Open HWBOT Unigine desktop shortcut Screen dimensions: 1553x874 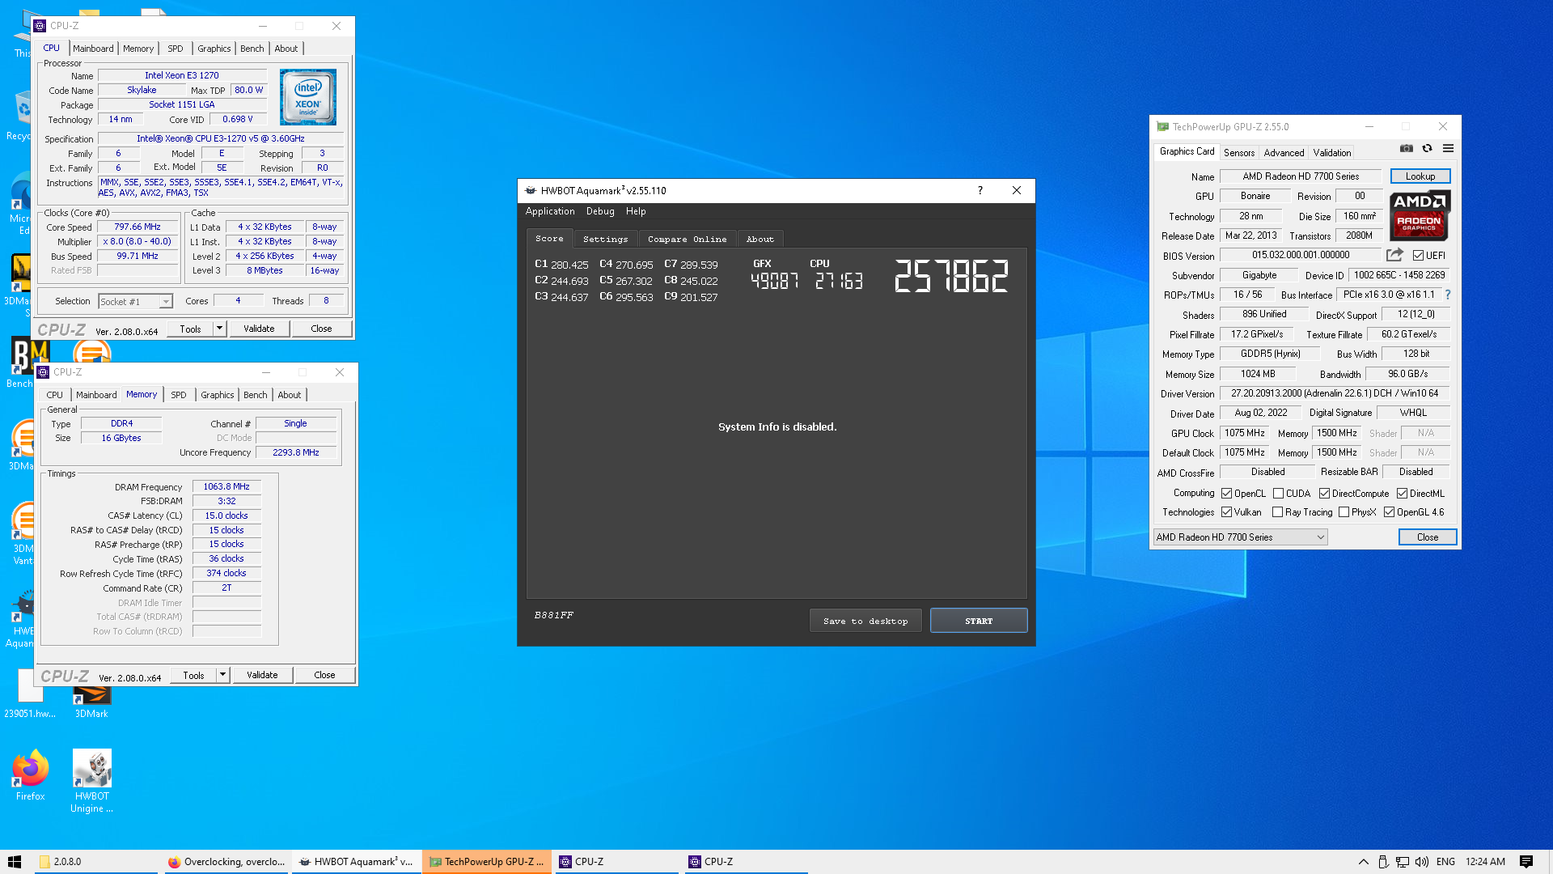[x=91, y=781]
